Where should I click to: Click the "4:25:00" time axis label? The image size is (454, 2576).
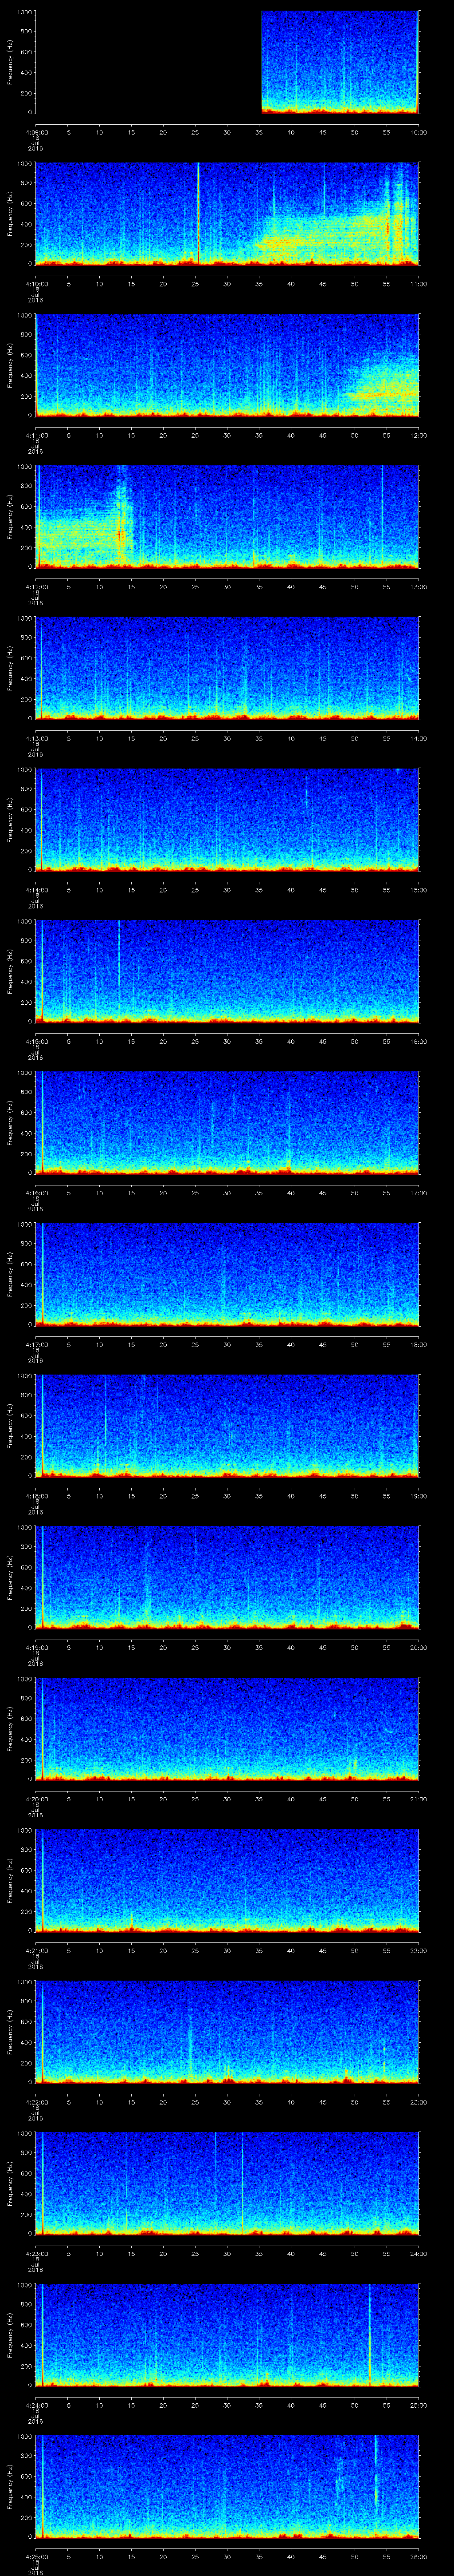36,2556
